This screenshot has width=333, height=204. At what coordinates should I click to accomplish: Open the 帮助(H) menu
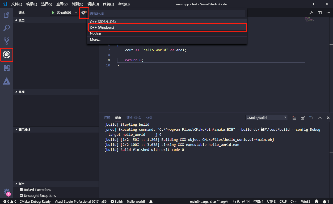coord(124,4)
